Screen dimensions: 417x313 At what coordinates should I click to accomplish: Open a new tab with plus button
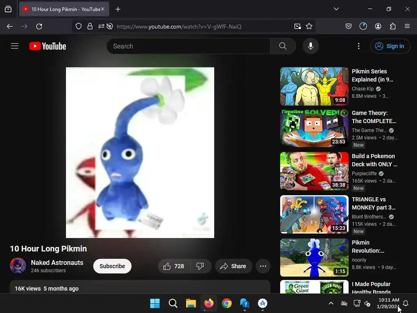coord(118,9)
